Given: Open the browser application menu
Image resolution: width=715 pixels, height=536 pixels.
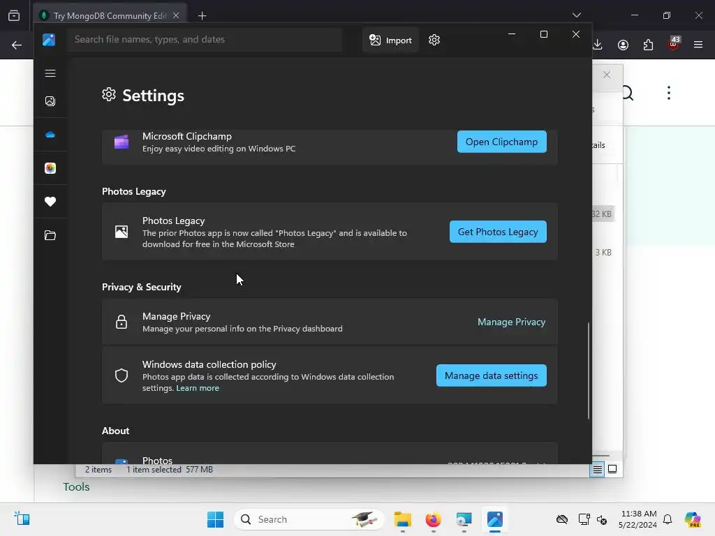Looking at the screenshot, I should [698, 45].
